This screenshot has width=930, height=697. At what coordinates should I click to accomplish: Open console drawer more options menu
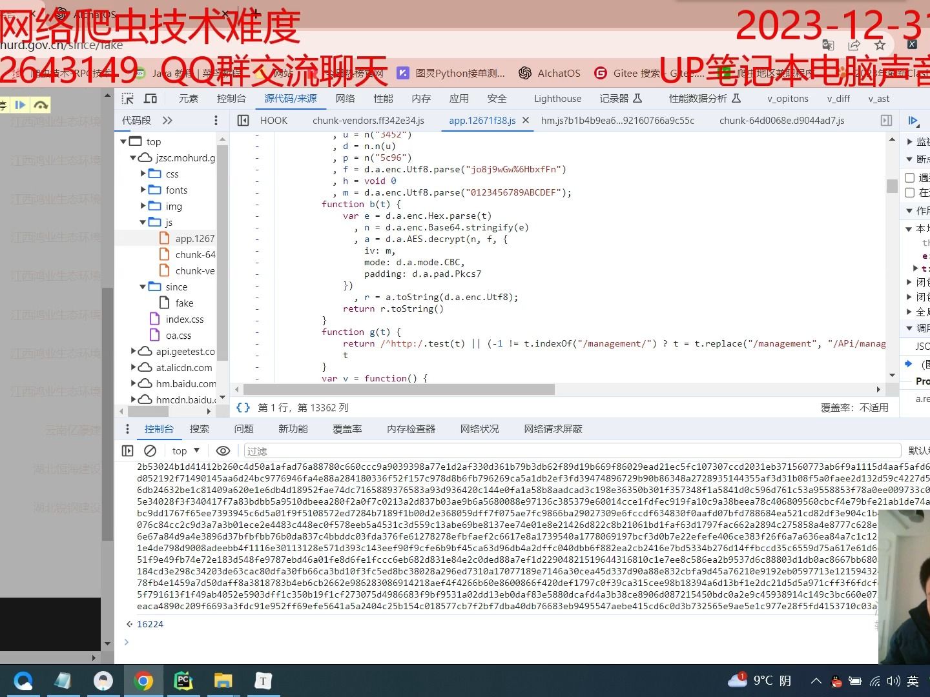[x=127, y=429]
